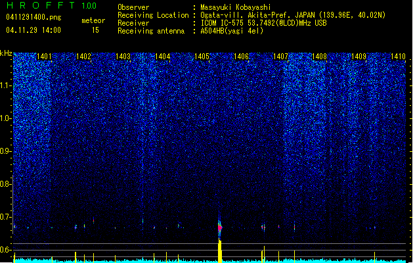Click the ICOM IC-575 receiver text
The height and width of the screenshot is (263, 413).
tap(264, 23)
